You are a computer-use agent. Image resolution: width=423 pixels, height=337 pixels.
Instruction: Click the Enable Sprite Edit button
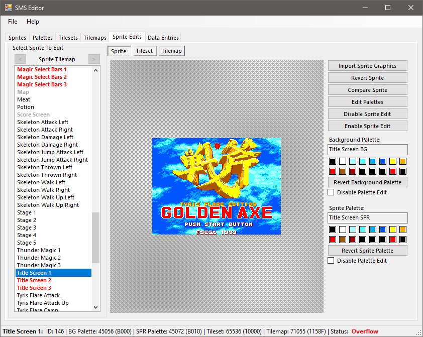(x=367, y=126)
